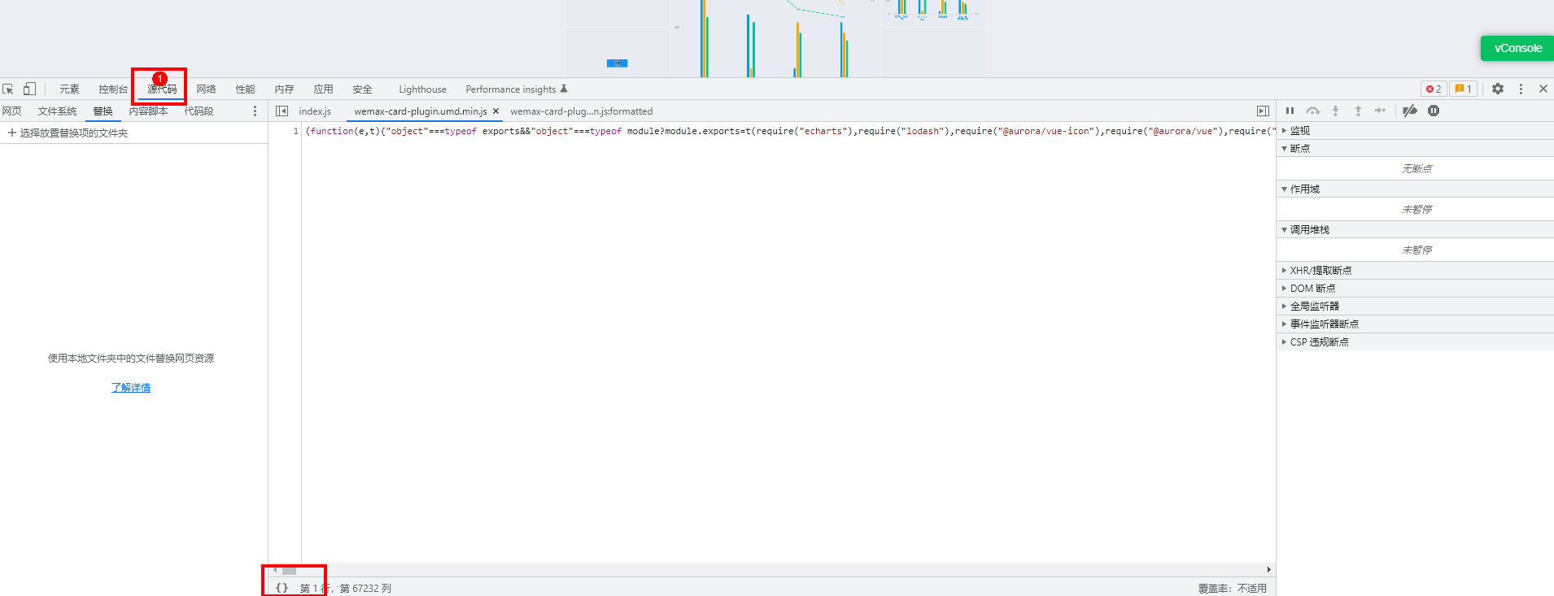Expand the 监视 section

[x=1415, y=130]
